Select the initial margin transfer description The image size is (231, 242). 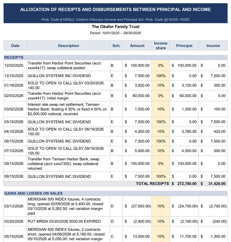[64, 96]
